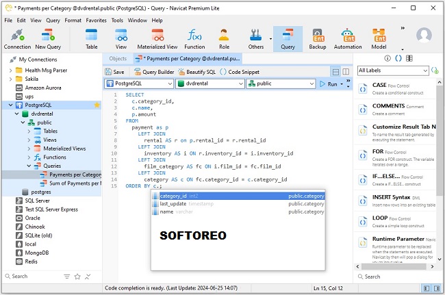The image size is (445, 295).
Task: Toggle right pane visibility in status bar
Action: (x=437, y=288)
